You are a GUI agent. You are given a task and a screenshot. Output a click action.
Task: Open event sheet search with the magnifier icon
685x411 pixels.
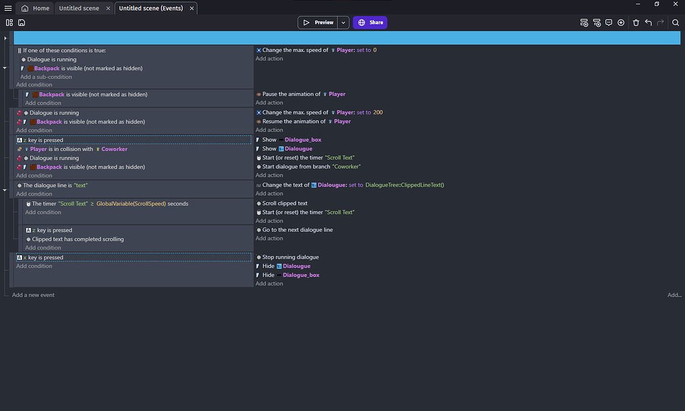676,22
